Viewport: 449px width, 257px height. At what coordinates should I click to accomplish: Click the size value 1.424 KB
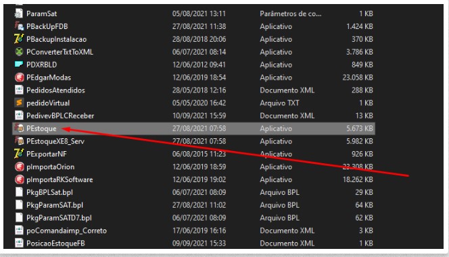click(x=360, y=26)
